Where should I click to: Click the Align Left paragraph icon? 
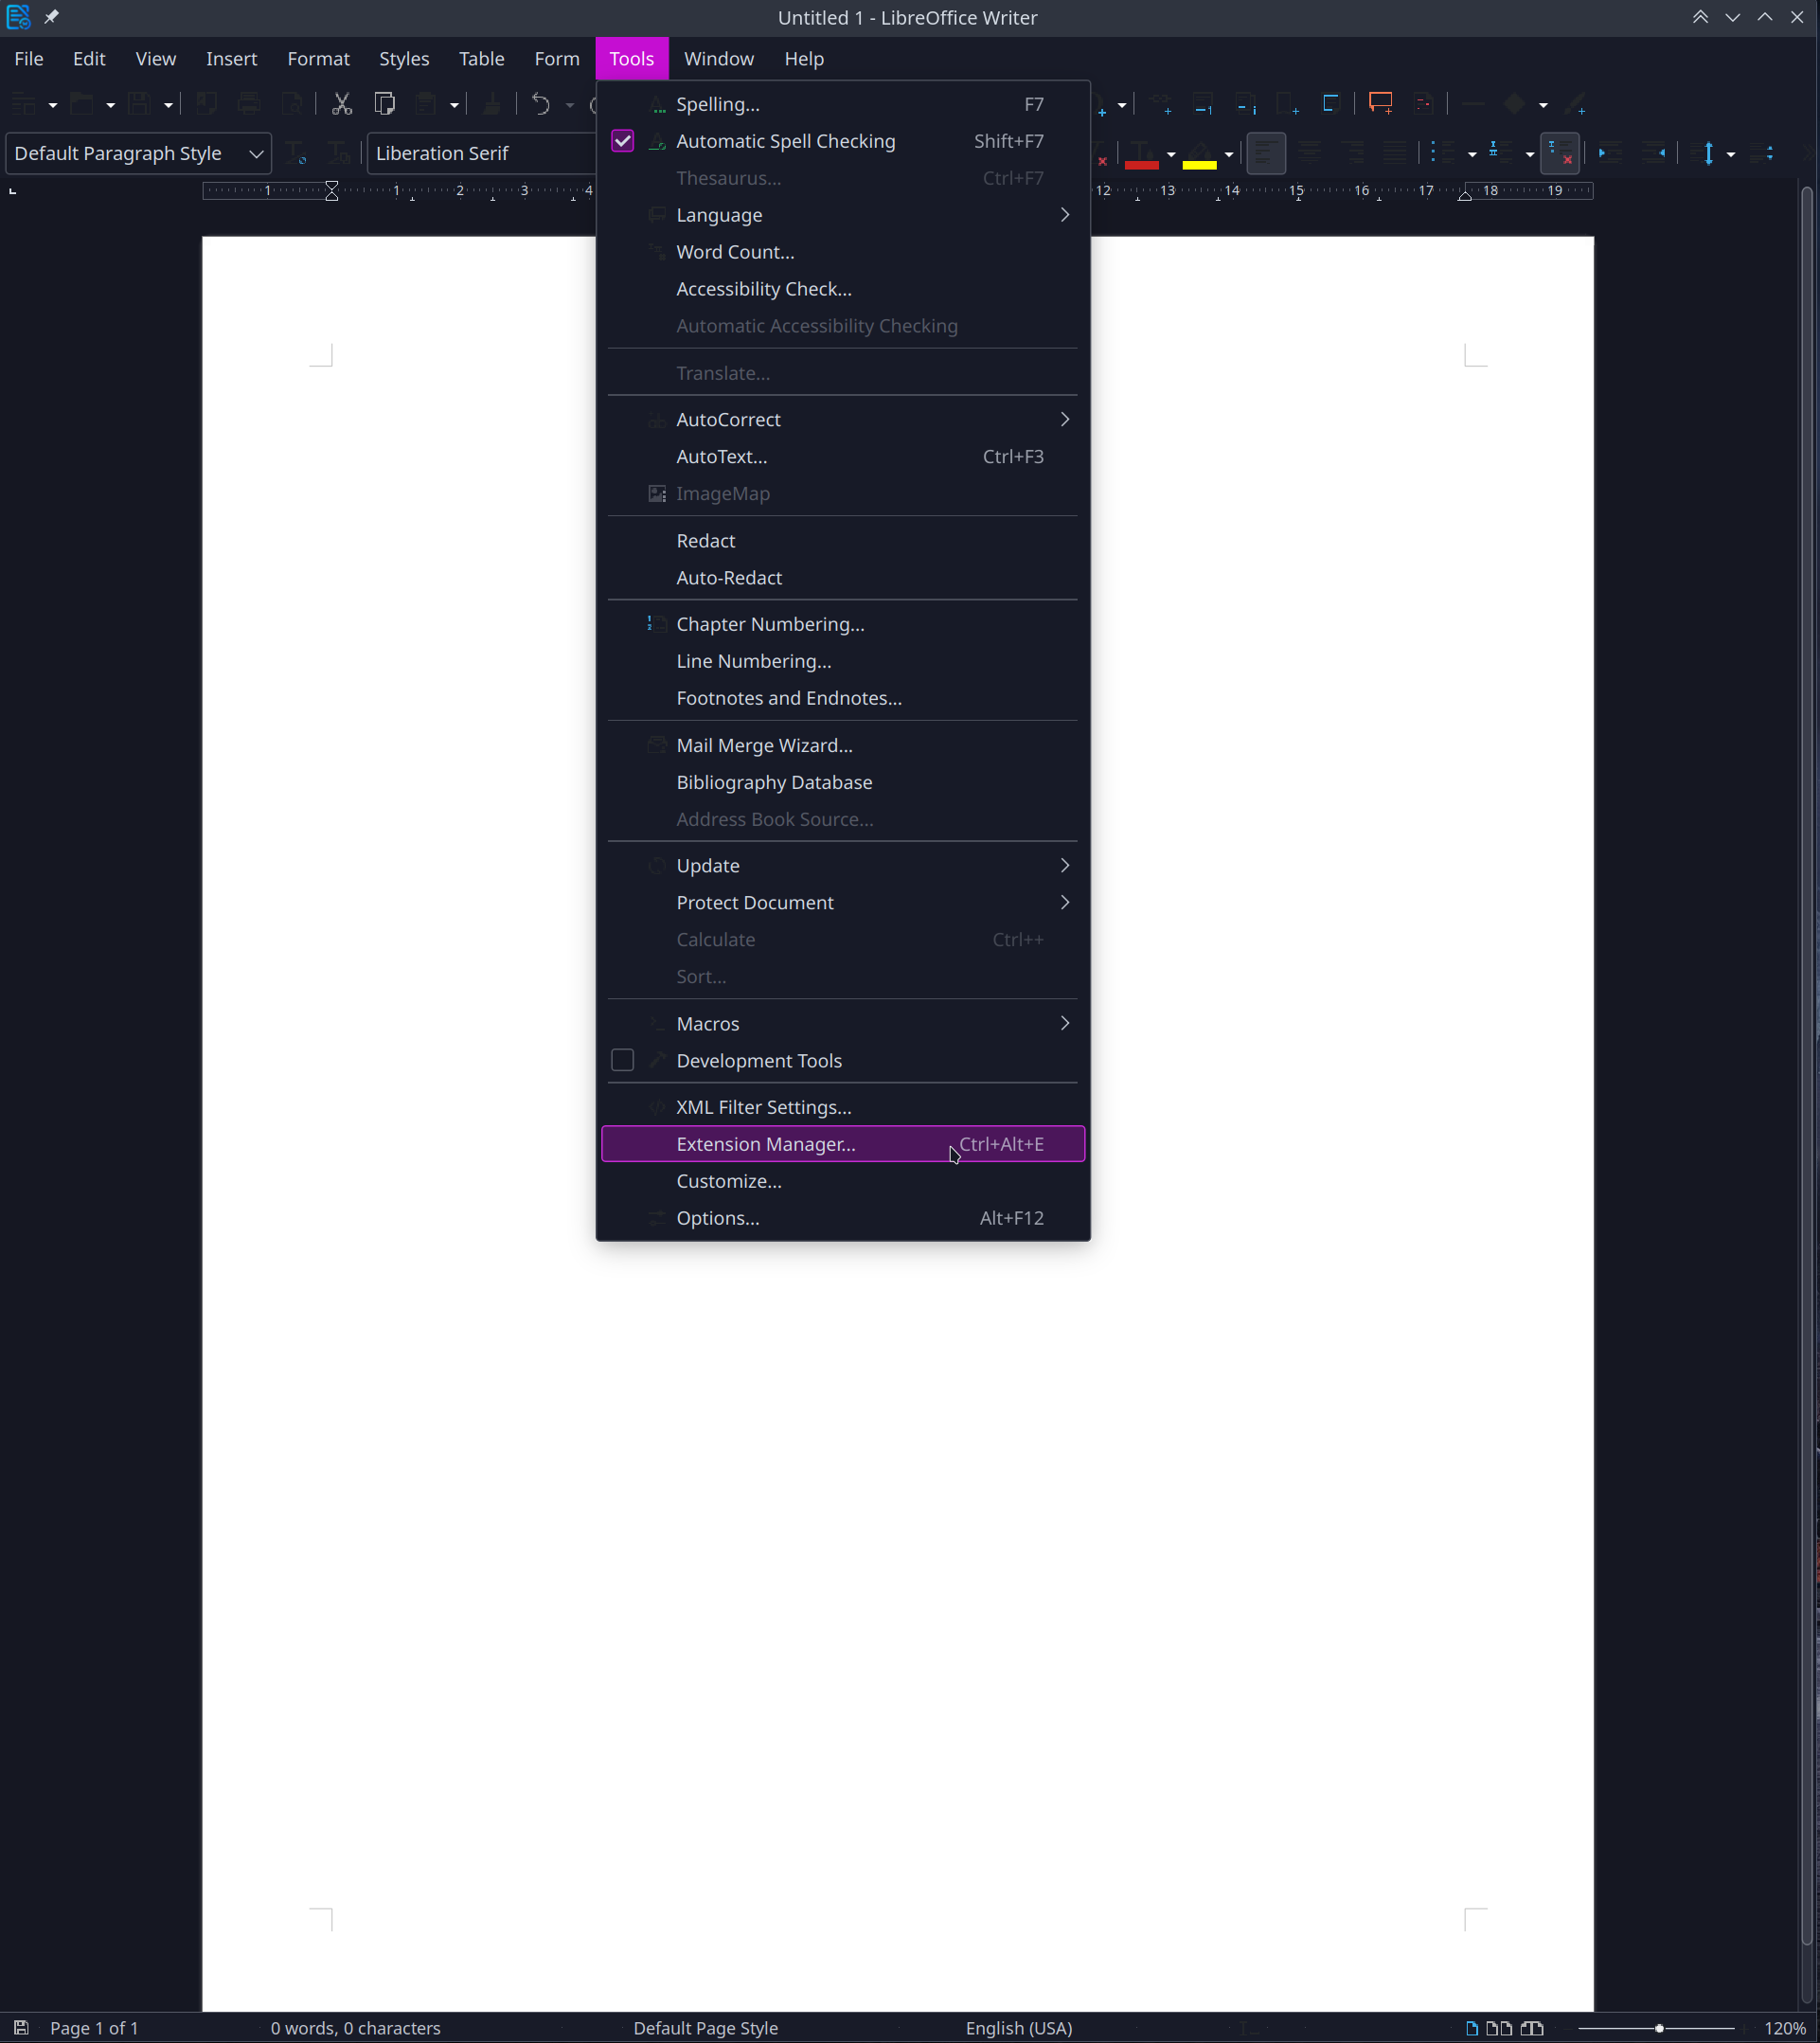tap(1265, 153)
